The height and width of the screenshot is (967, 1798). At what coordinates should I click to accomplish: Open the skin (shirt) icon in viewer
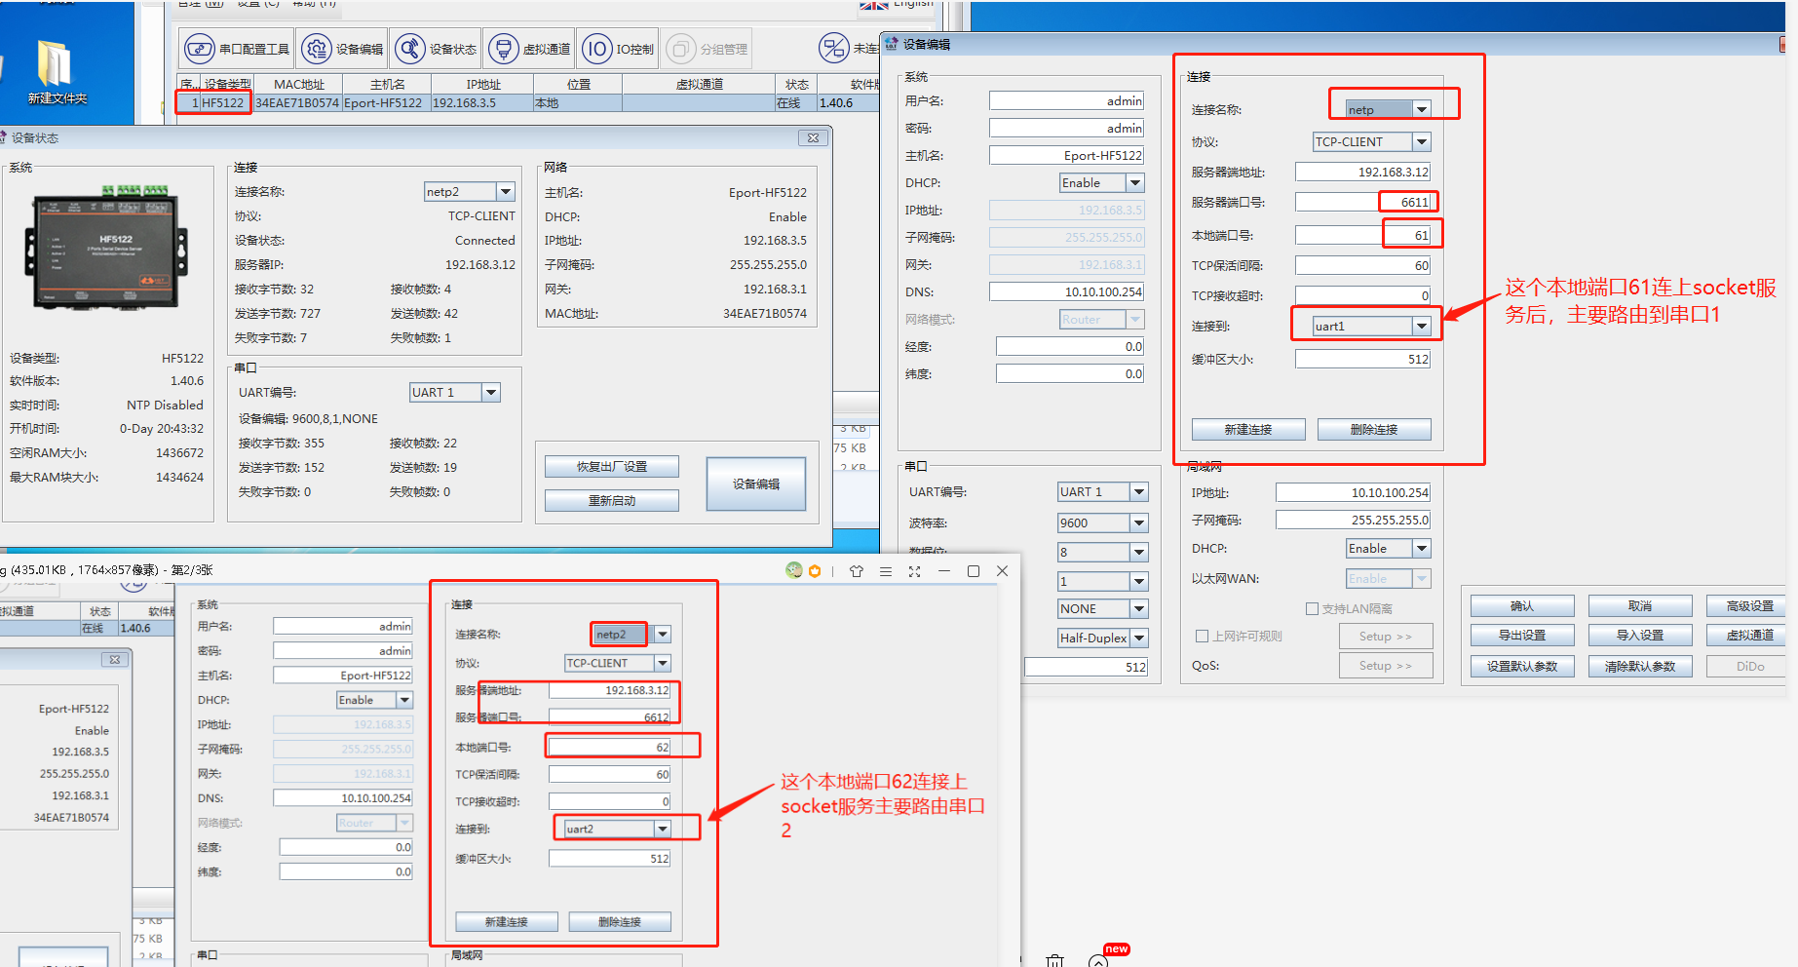click(x=857, y=571)
